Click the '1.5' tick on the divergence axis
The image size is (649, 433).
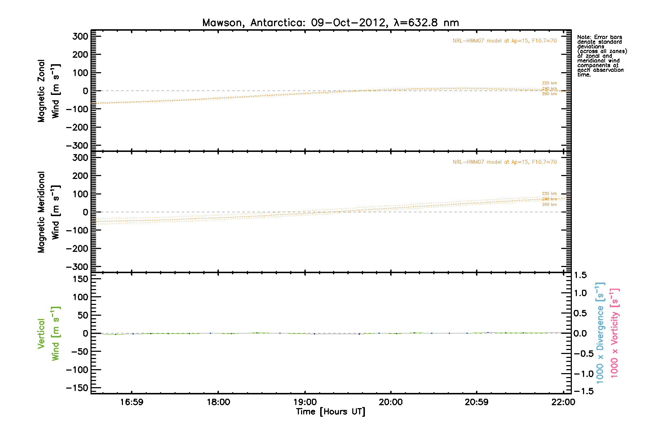(580, 275)
